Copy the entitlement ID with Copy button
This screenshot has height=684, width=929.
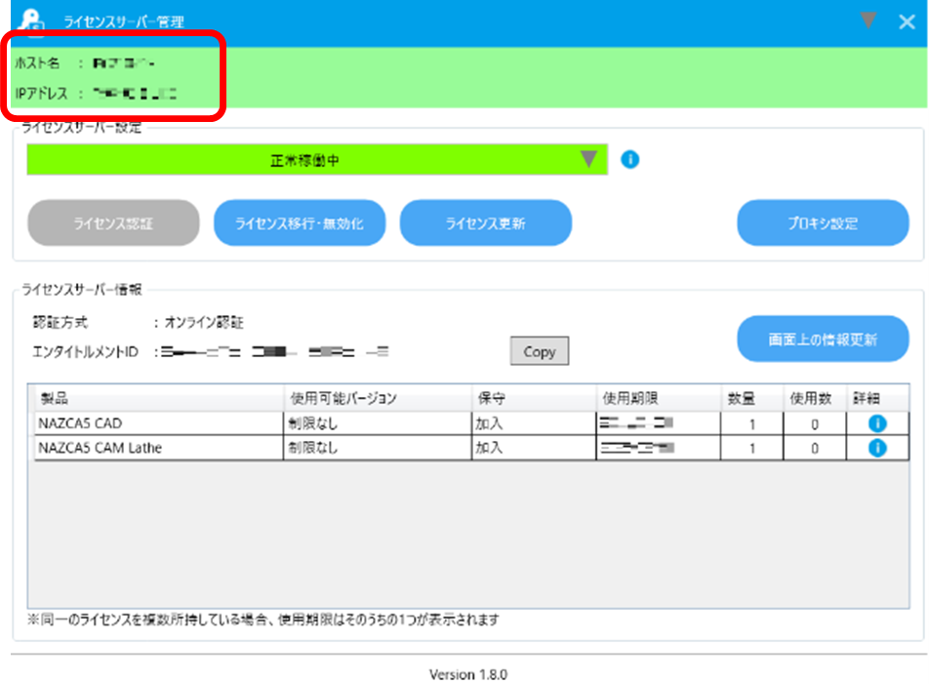539,351
